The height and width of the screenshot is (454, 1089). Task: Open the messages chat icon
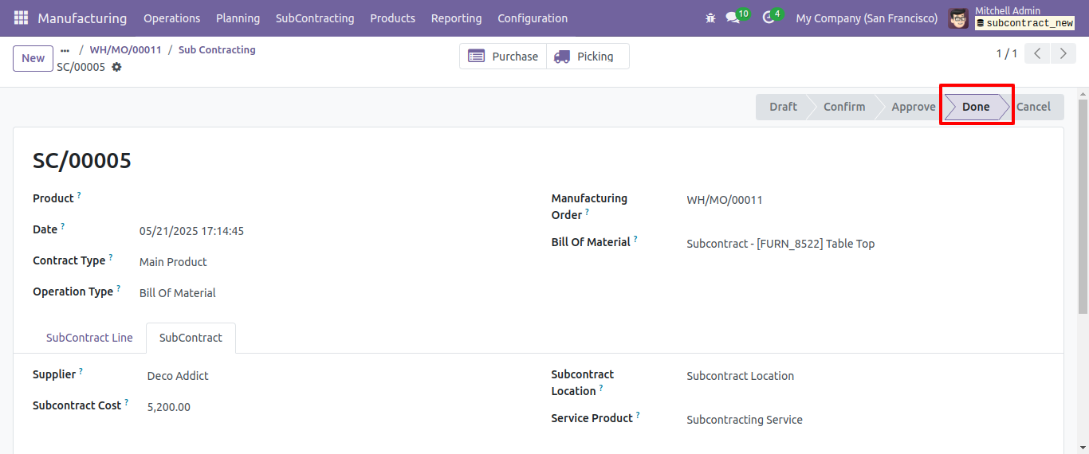coord(733,18)
